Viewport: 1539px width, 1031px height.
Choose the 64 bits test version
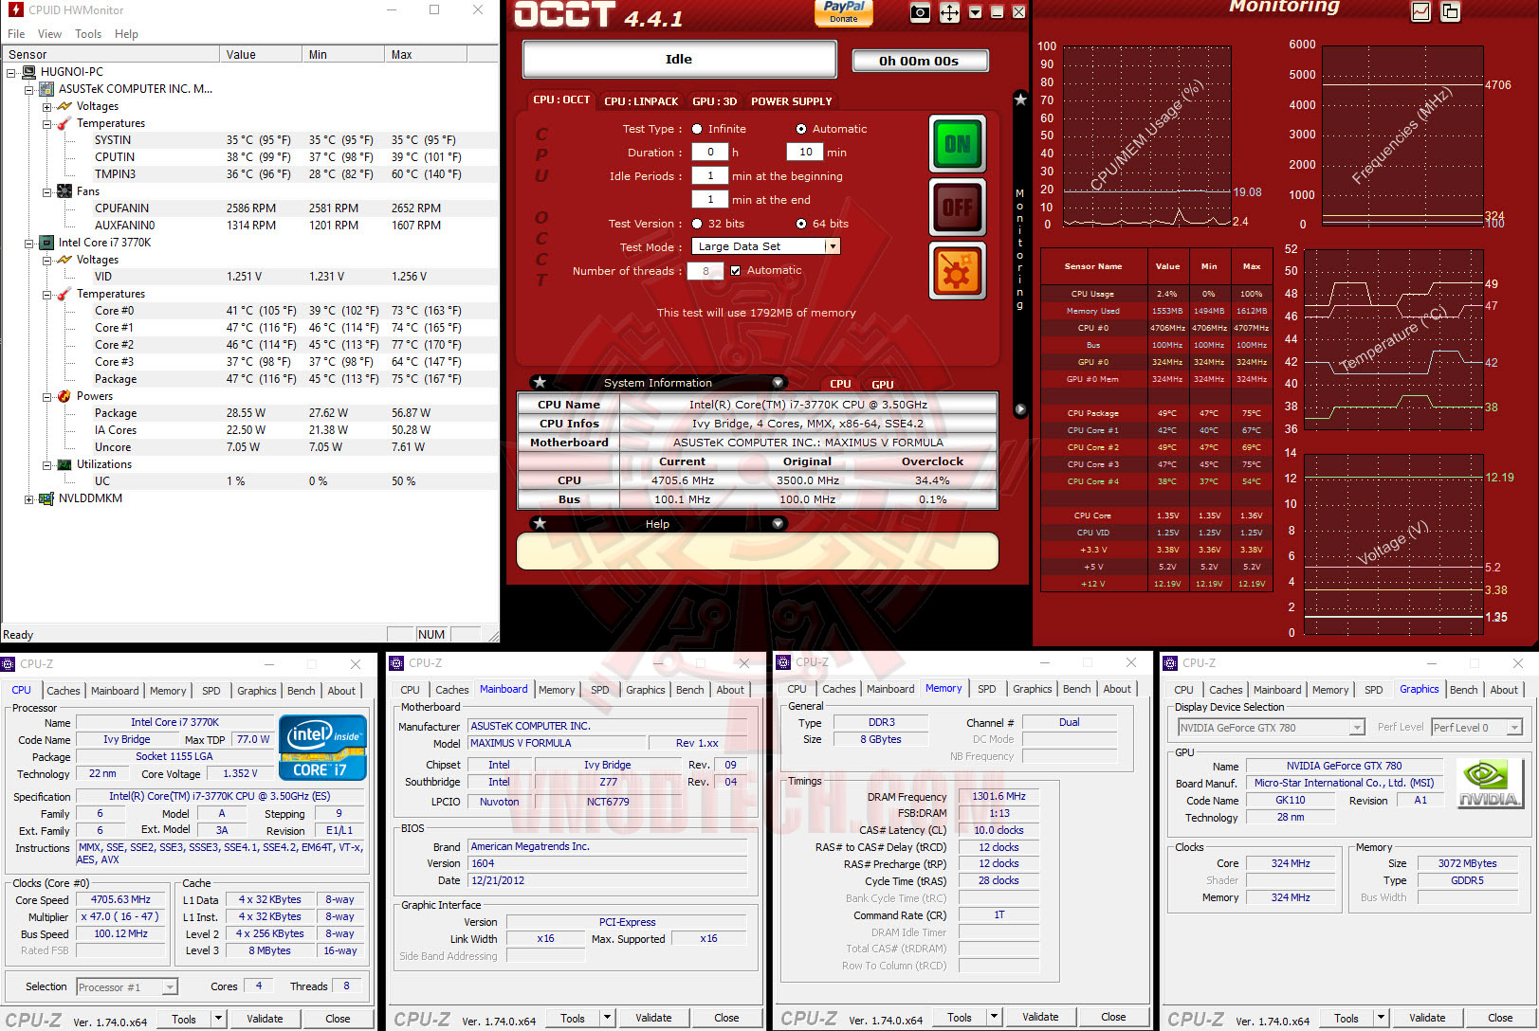click(x=801, y=224)
